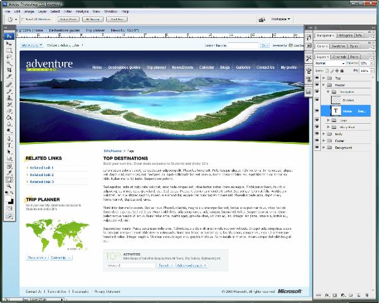Switch to the Histogram tab
Image resolution: width=379 pixels, height=303 pixels.
click(x=345, y=35)
